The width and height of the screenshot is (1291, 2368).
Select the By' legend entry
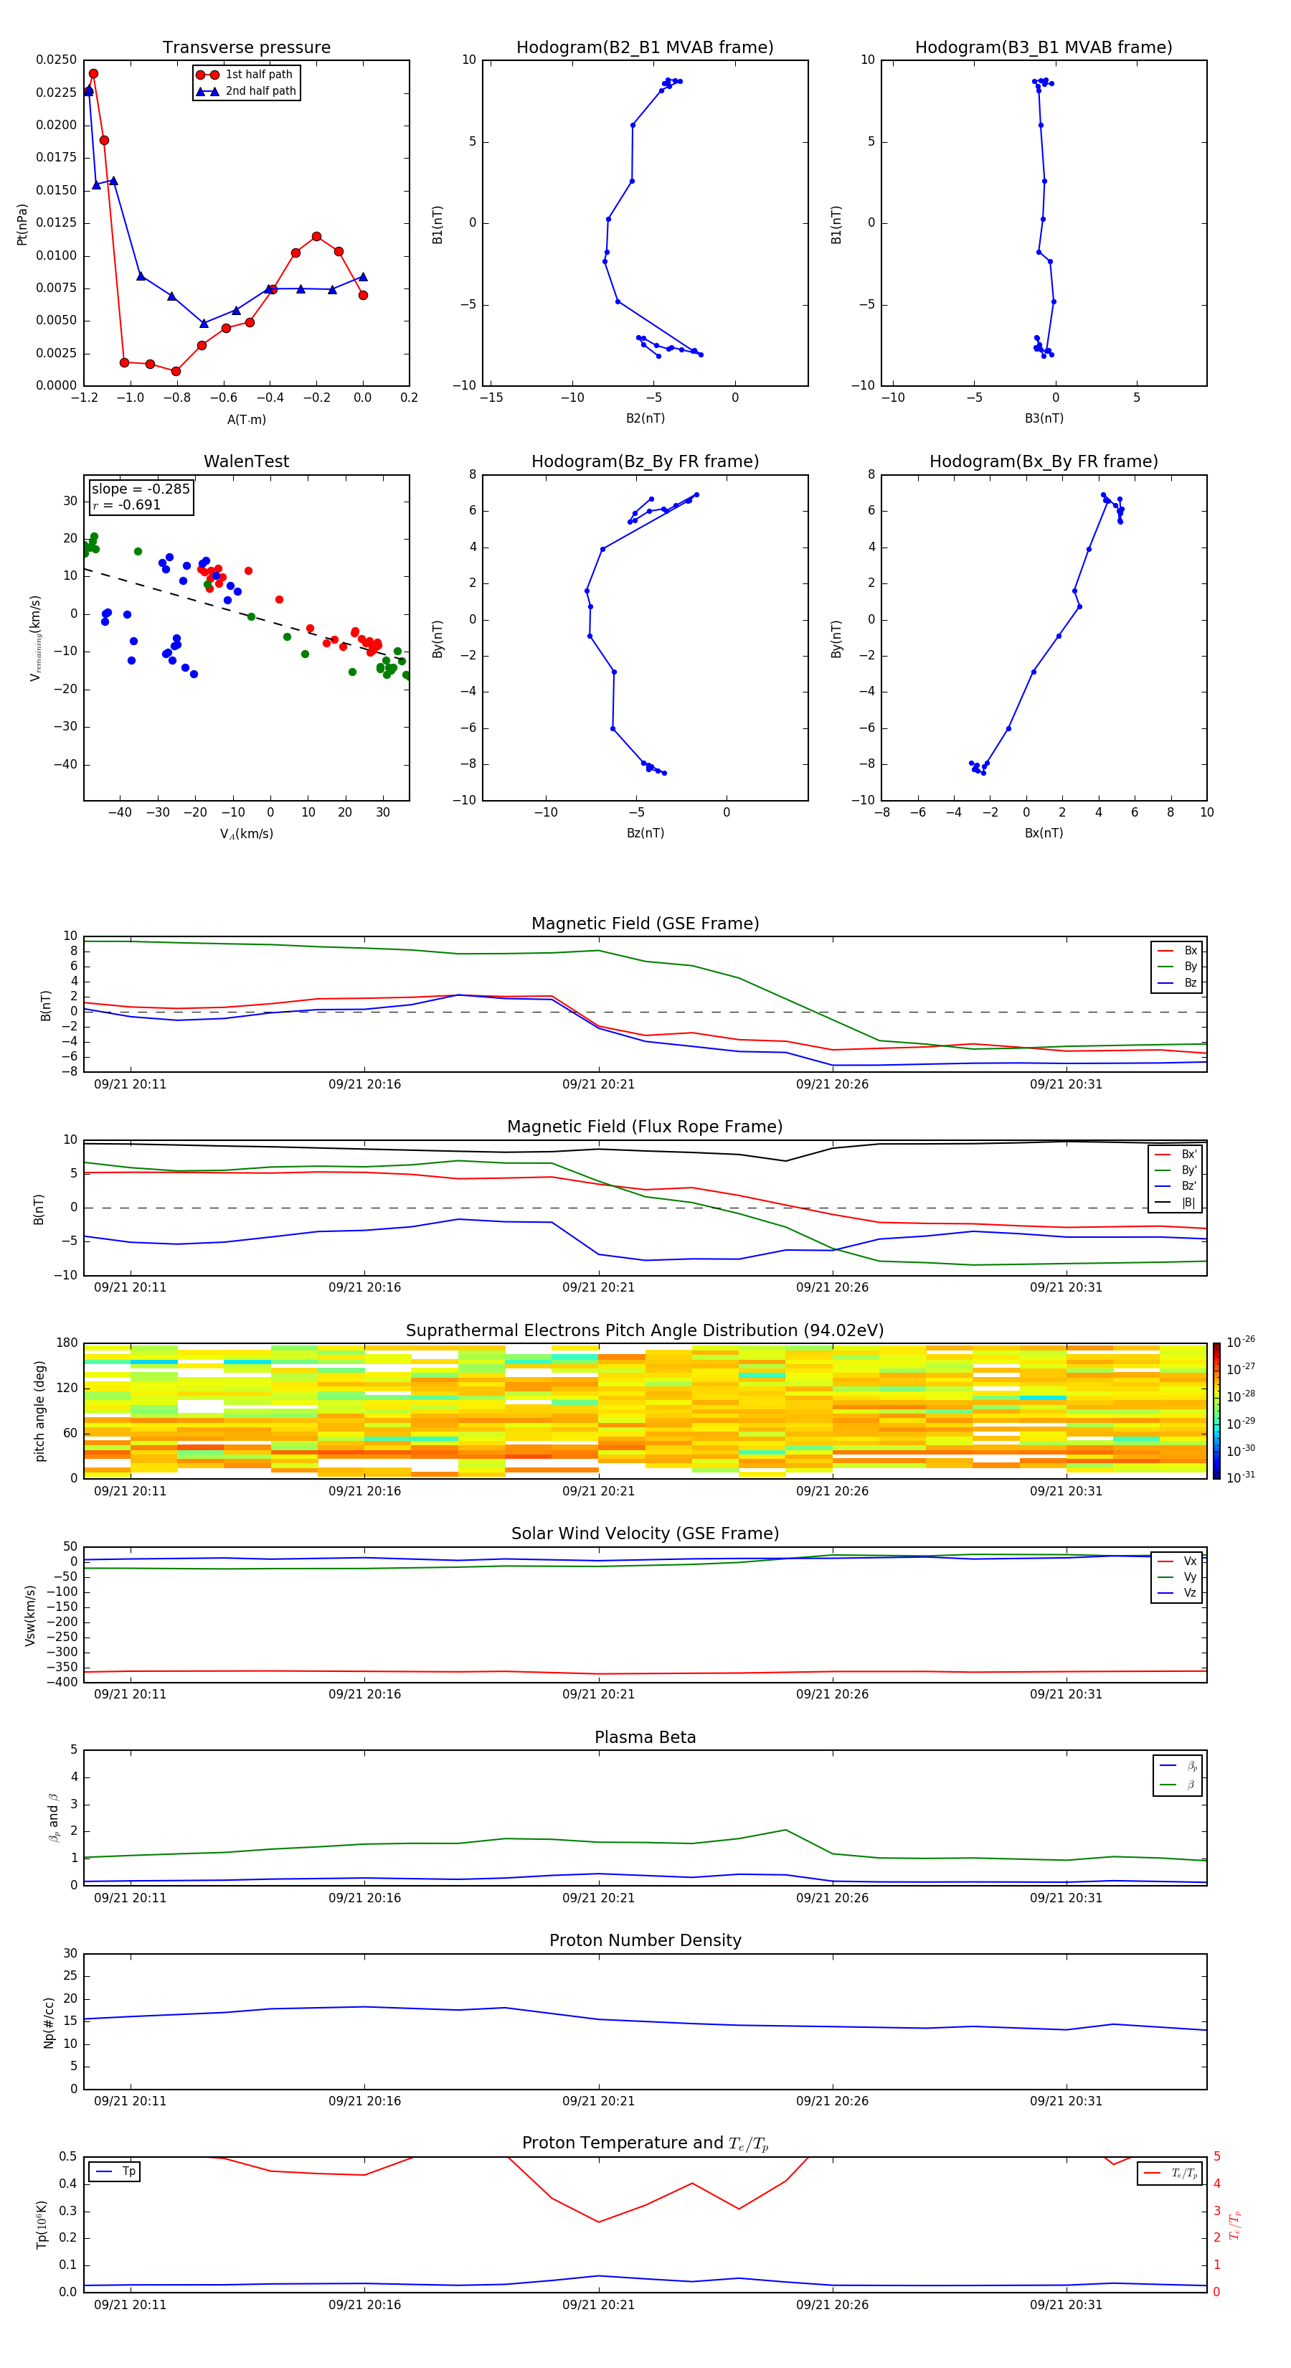(x=1176, y=1170)
